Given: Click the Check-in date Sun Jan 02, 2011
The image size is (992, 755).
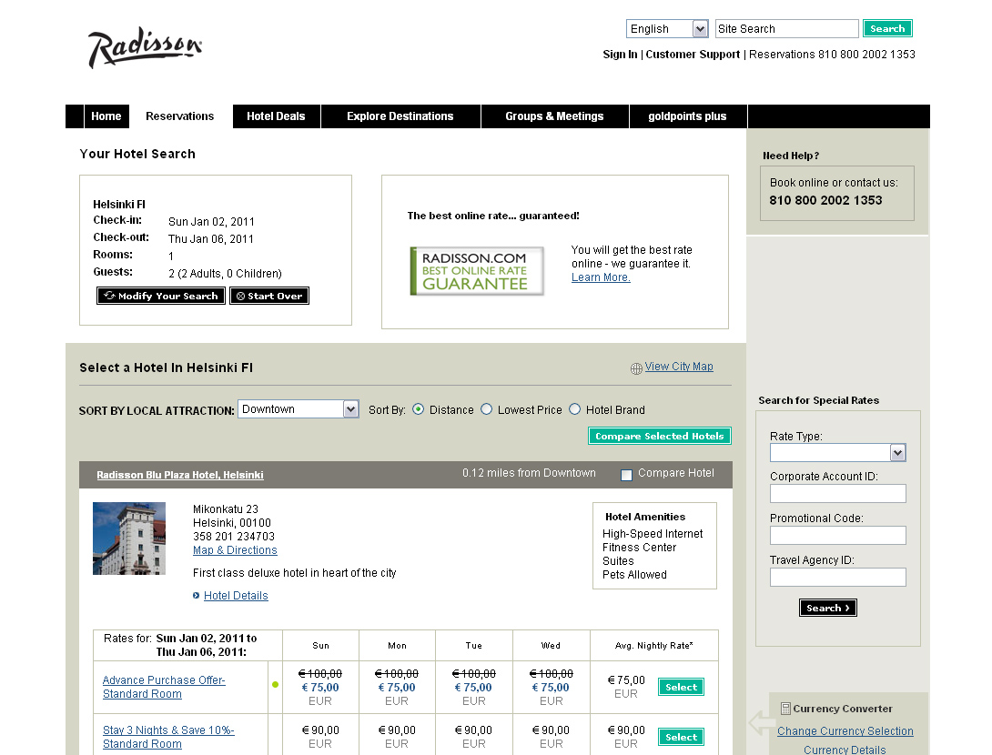Looking at the screenshot, I should (211, 222).
